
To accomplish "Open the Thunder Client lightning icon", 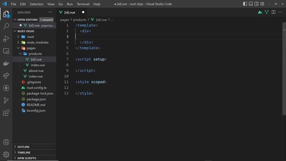I will pos(6,88).
